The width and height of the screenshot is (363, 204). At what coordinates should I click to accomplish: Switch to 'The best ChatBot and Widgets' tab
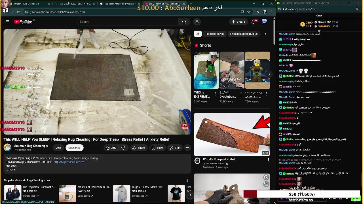click(120, 4)
